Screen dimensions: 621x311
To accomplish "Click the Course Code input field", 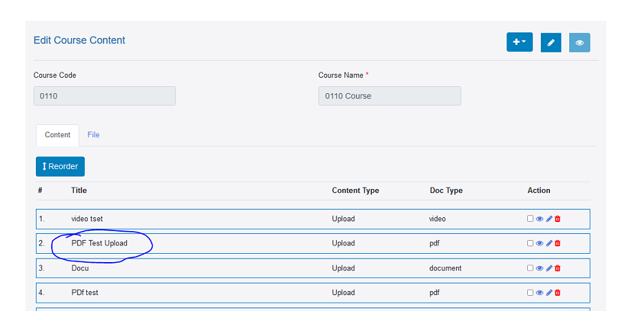I will [x=105, y=96].
